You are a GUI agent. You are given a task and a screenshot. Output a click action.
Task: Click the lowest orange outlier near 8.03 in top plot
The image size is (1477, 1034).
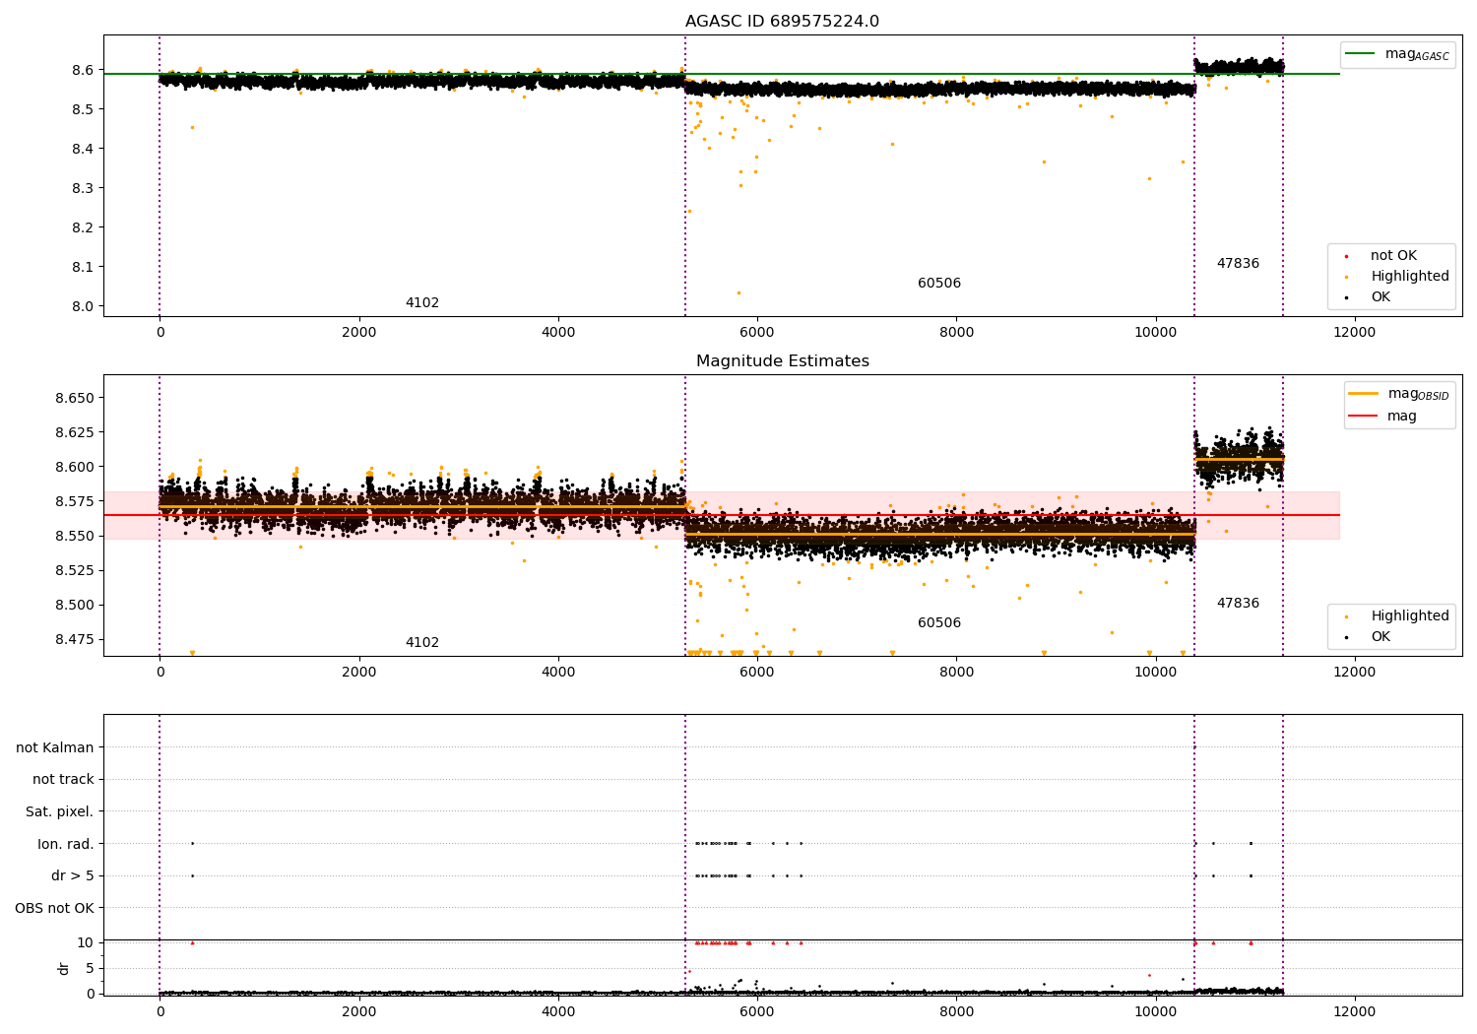click(x=738, y=292)
